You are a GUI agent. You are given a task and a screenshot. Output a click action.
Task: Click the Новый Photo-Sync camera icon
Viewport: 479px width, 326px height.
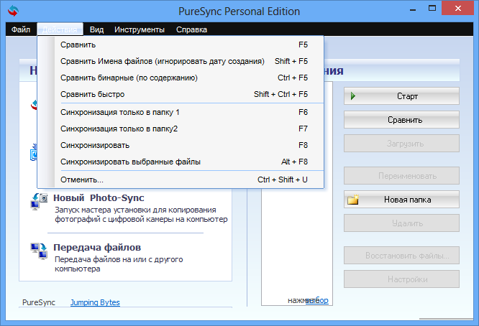[39, 201]
